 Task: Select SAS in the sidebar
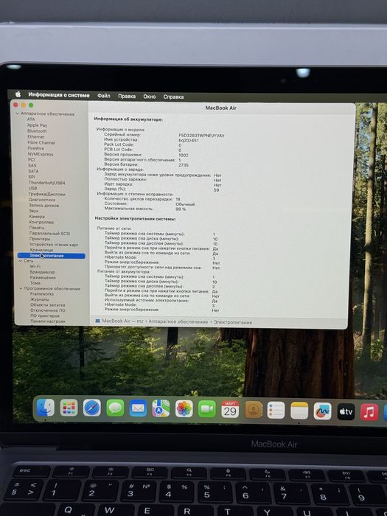(x=32, y=166)
